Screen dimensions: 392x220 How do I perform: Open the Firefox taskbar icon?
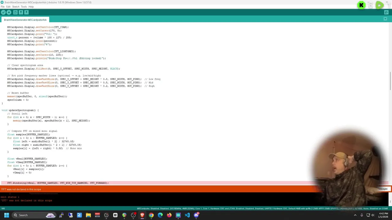coord(169,215)
